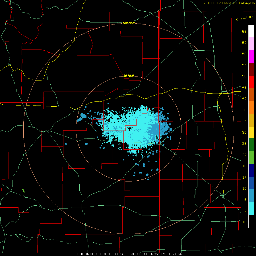Click the black TH threshold swatch

click(x=251, y=221)
